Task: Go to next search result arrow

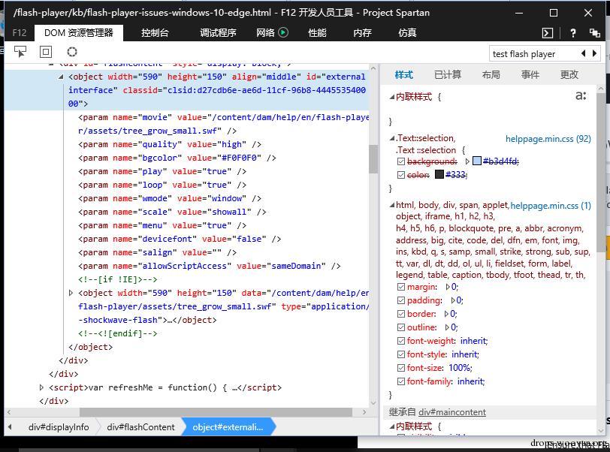Action: (596, 53)
